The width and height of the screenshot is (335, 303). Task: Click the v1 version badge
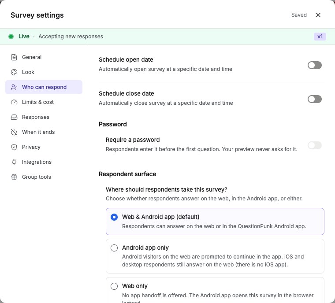click(320, 37)
